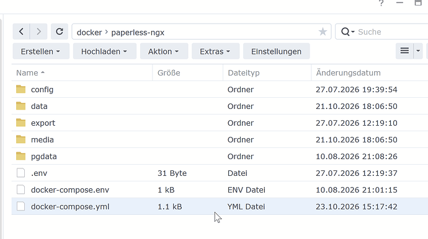Sort by Dateityp column header
428x239 pixels.
[x=267, y=73]
